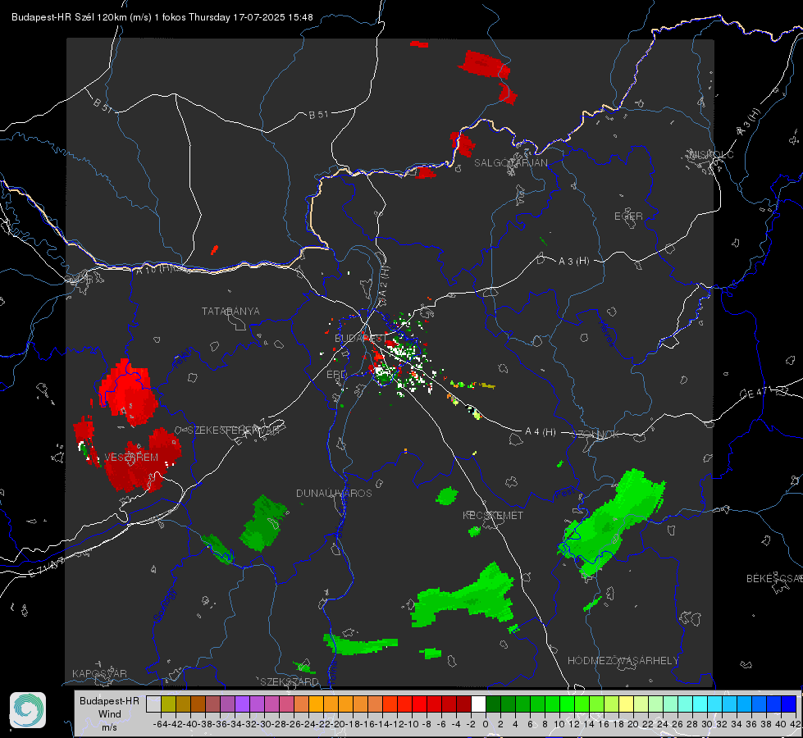Pick the deep blue swatch at the legend's right end

tap(789, 704)
